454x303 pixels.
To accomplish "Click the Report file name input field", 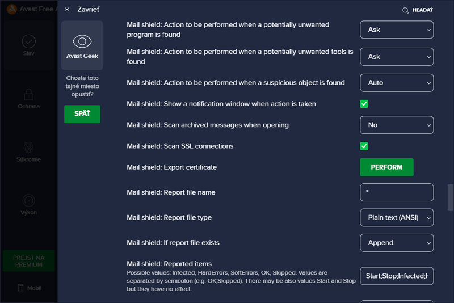I will pos(397,192).
